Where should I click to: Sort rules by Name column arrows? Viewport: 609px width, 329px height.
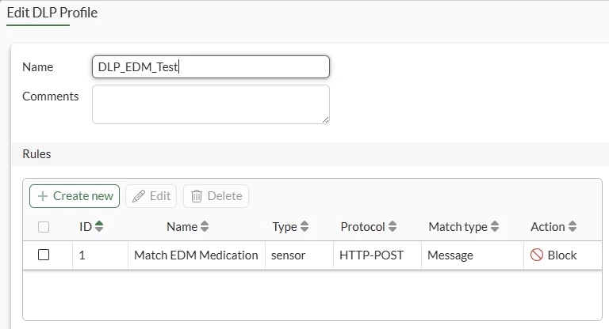pyautogui.click(x=205, y=226)
